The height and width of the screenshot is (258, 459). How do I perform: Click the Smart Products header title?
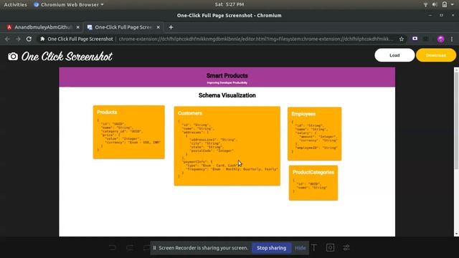(227, 75)
